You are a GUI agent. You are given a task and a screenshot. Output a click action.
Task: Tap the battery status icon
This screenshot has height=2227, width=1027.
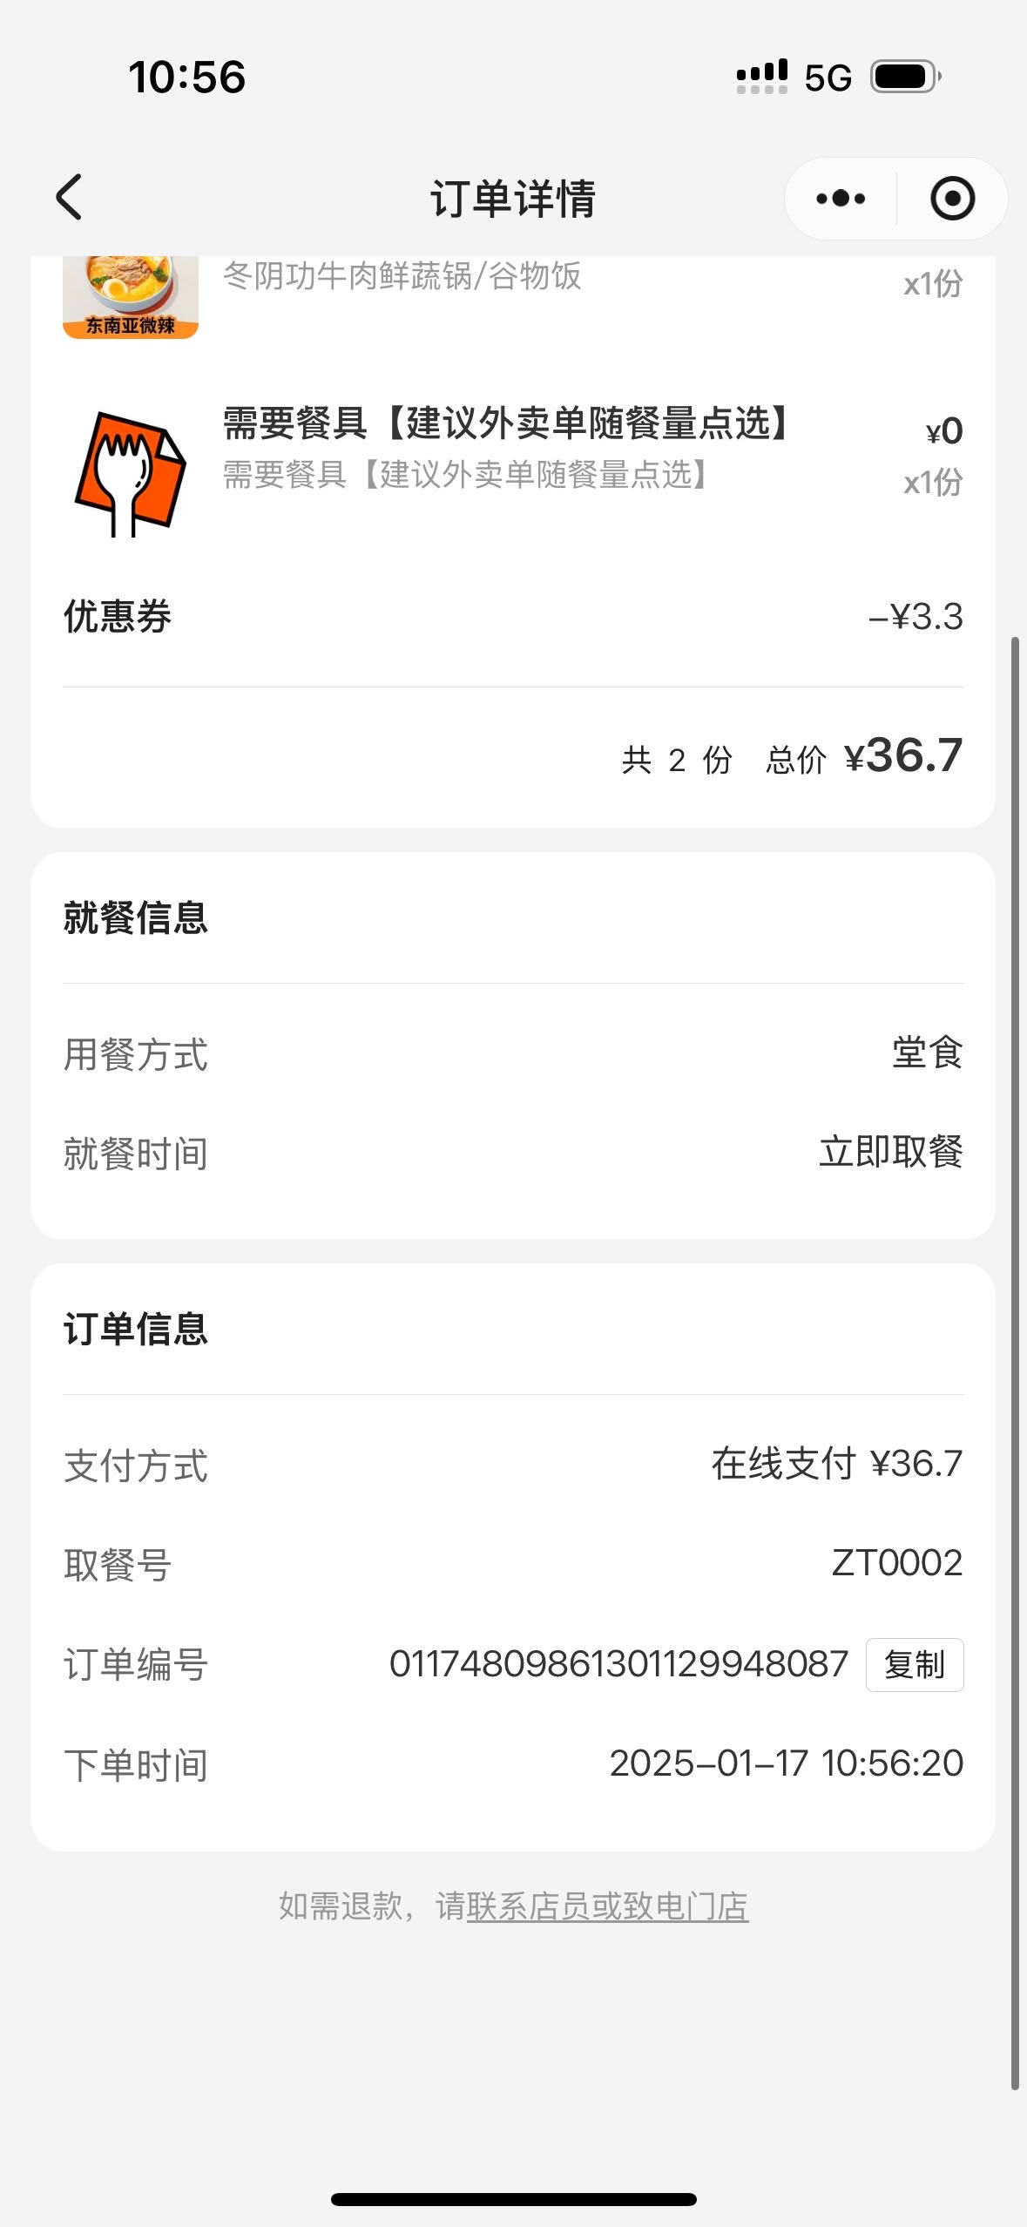click(906, 77)
